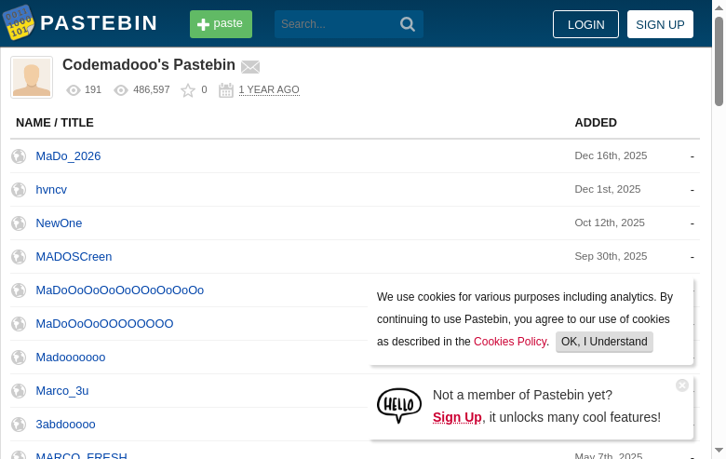Click globe icon beside MaDoOoOoOoOoOOoOoOoOo
Viewport: 726px width, 459px height.
tap(19, 290)
